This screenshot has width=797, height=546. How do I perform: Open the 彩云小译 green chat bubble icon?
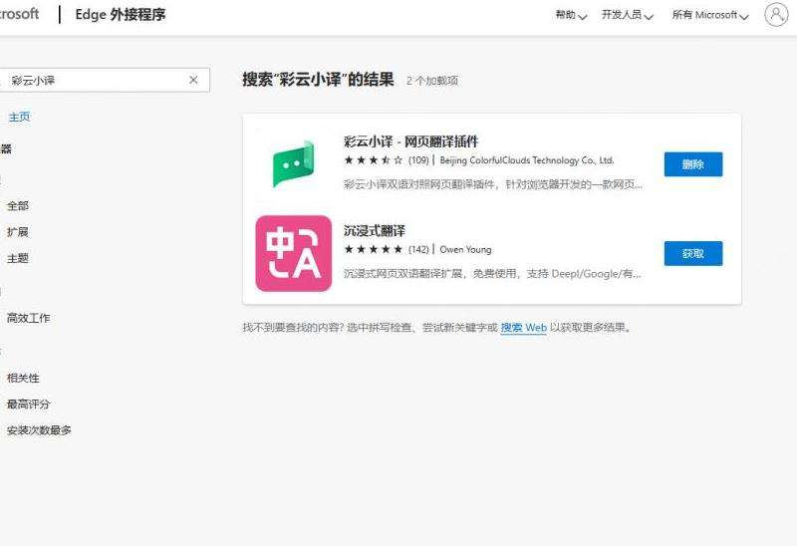293,164
